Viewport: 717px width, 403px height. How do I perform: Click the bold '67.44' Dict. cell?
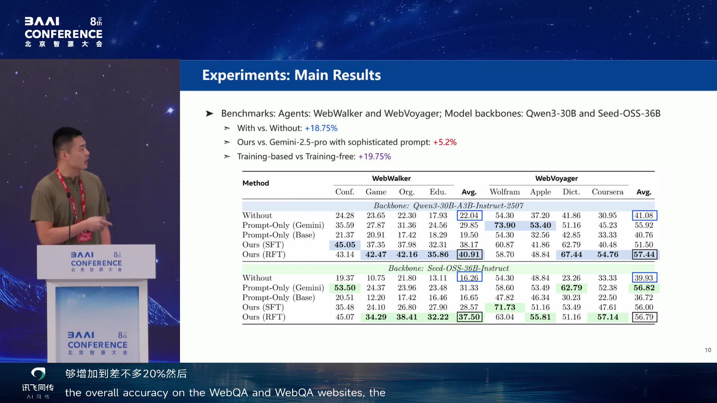571,254
